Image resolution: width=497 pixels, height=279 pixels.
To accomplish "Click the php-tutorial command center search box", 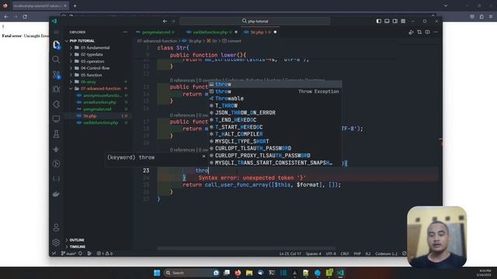I will (255, 21).
